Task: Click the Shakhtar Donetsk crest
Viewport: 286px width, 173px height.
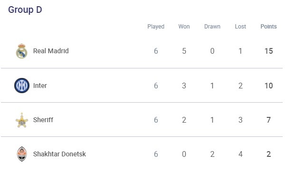Action: pyautogui.click(x=22, y=154)
